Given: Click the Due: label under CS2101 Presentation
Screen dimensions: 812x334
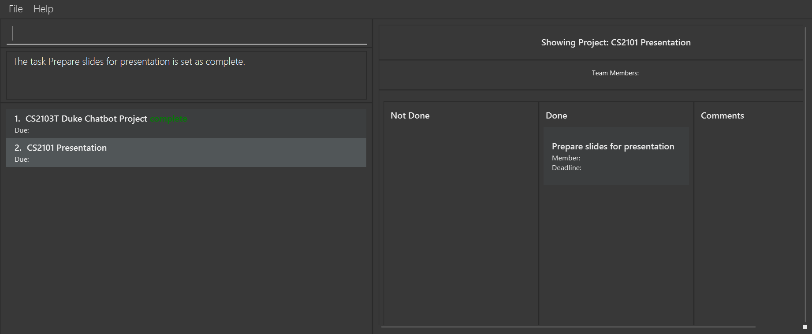Looking at the screenshot, I should 22,160.
